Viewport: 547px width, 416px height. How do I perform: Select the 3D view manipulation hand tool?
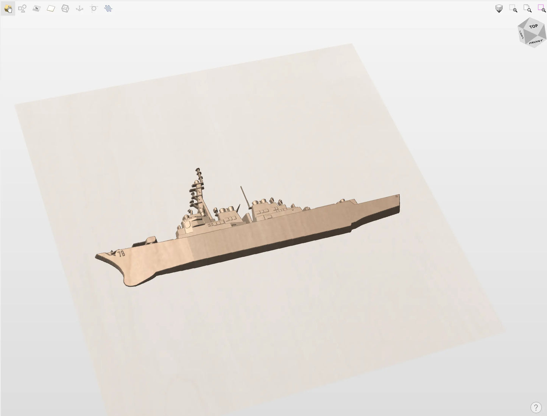pyautogui.click(x=8, y=8)
